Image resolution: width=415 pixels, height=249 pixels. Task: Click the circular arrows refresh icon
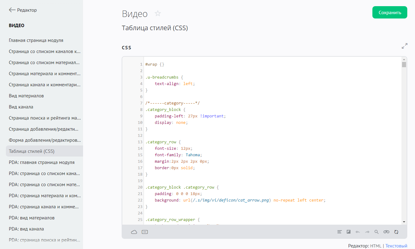point(396,232)
